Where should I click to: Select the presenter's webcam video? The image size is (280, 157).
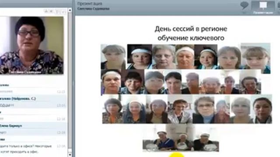pos(32,45)
